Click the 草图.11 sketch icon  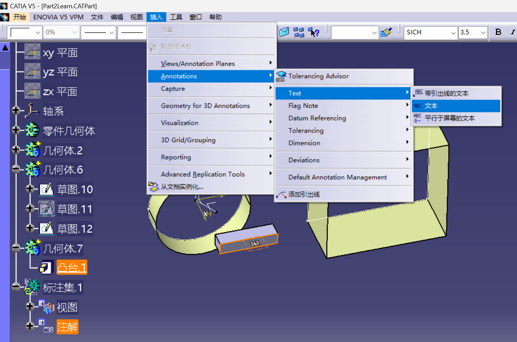click(x=46, y=209)
